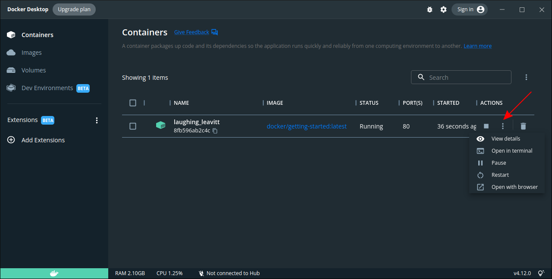Viewport: 552px width, 279px height.
Task: Stop the laughing_leavitt container
Action: [486, 126]
